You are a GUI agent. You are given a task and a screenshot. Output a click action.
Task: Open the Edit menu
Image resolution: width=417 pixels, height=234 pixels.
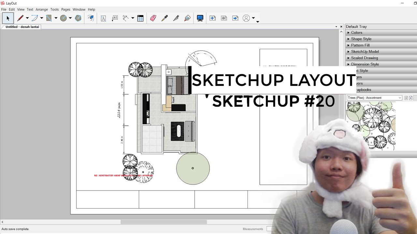(12, 9)
